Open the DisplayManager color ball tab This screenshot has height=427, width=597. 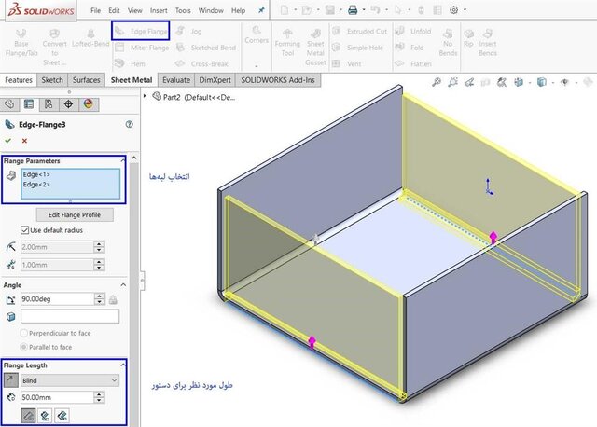(x=89, y=104)
